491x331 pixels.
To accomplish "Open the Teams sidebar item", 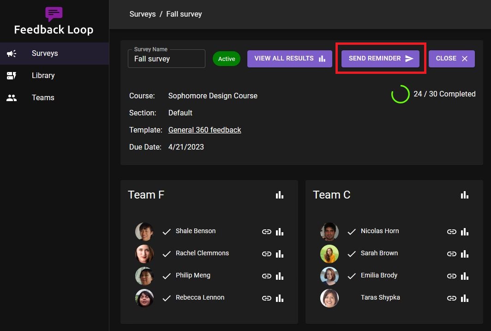I will pos(54,98).
